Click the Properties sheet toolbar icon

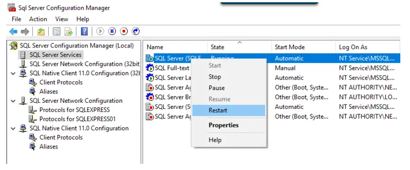click(x=57, y=32)
